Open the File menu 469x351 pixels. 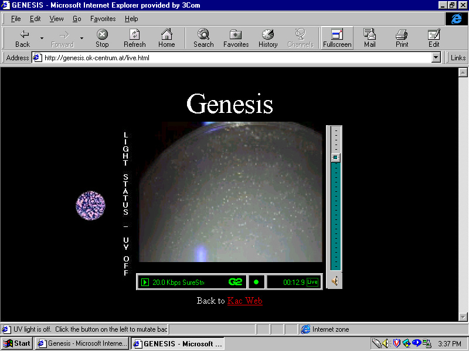[16, 19]
